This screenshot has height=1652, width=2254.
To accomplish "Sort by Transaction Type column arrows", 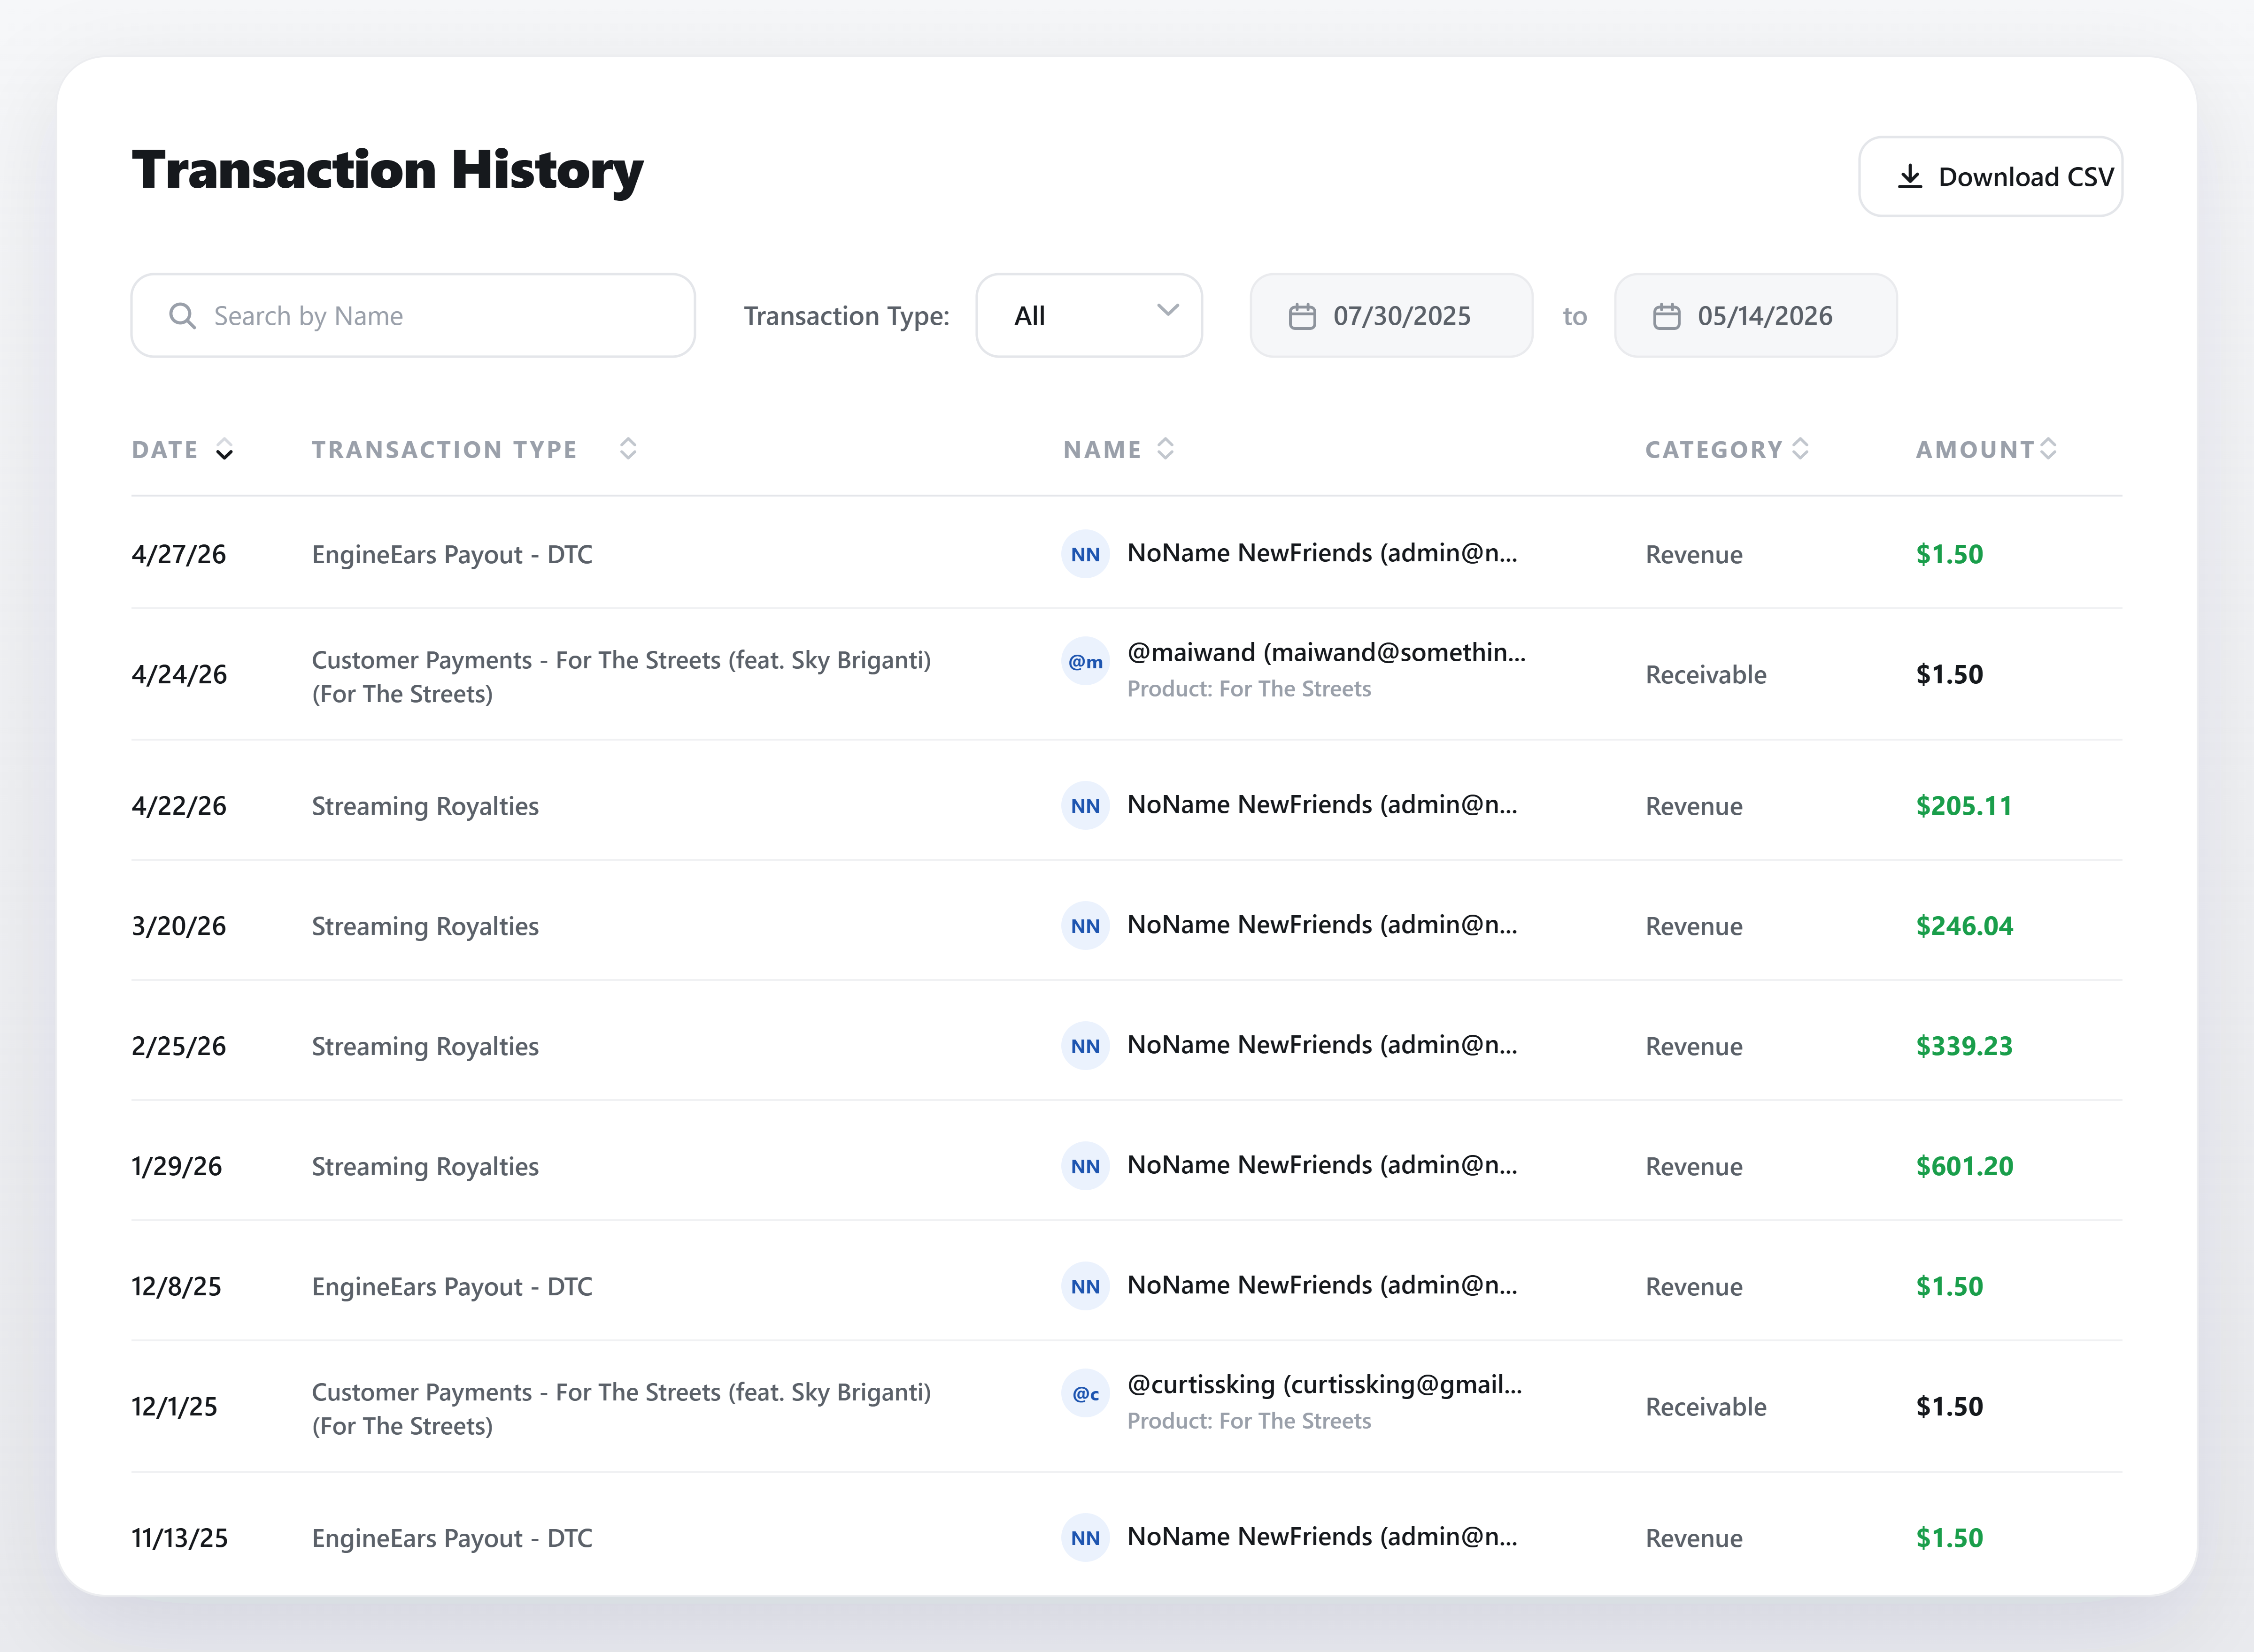I will (628, 448).
